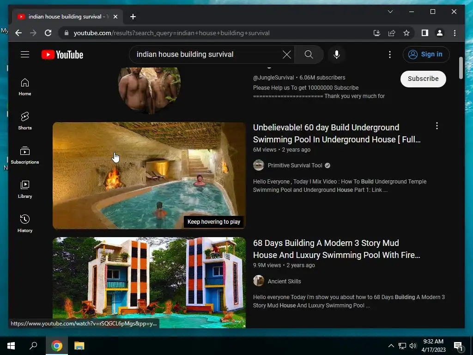The image size is (473, 355).
Task: Open volume control in system tray
Action: pos(413,346)
